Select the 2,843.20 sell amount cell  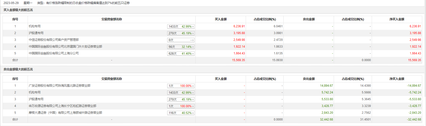click(x=327, y=113)
